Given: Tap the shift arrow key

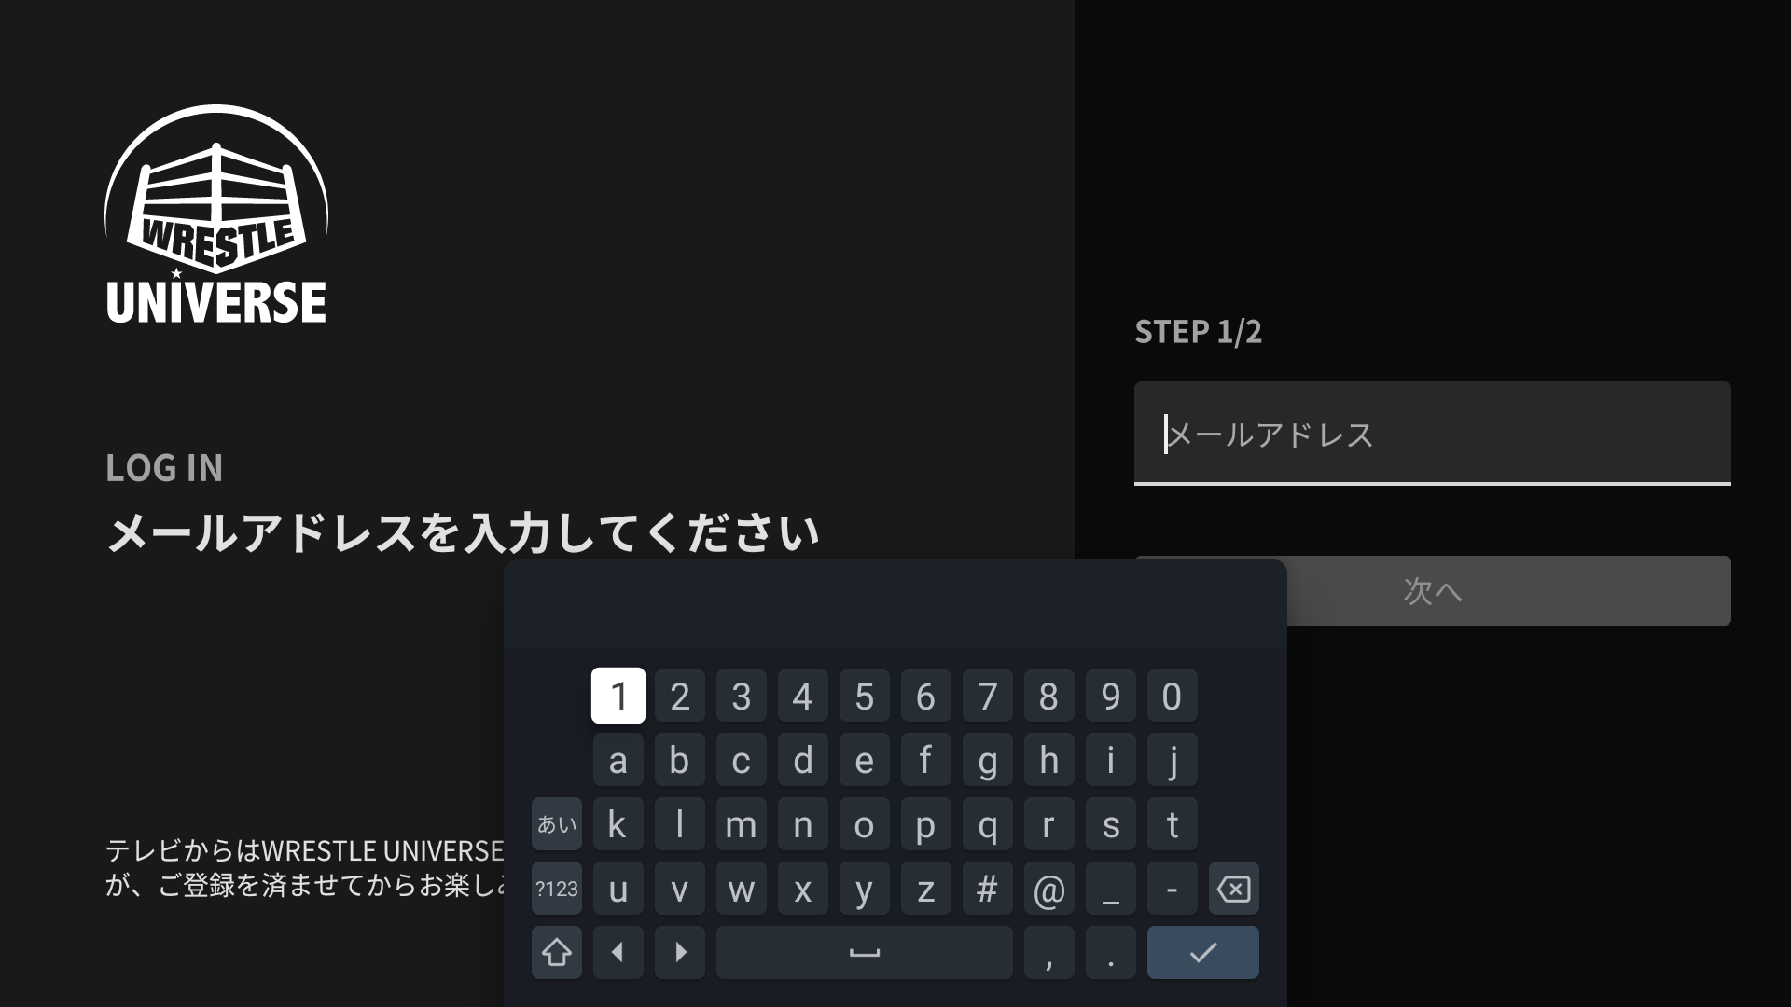Looking at the screenshot, I should [x=557, y=952].
